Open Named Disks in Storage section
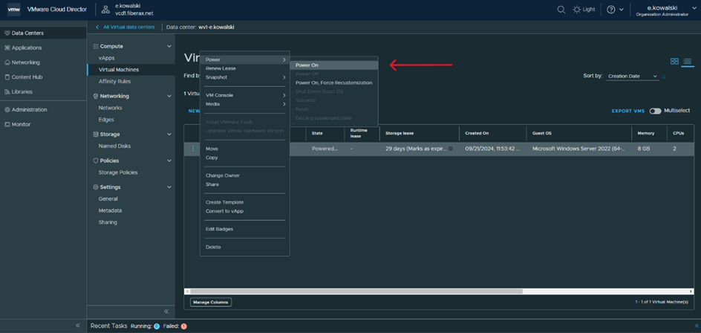Screen dimensions: 701x333 (114, 146)
